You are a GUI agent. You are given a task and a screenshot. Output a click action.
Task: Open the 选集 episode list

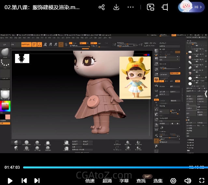click(x=158, y=180)
